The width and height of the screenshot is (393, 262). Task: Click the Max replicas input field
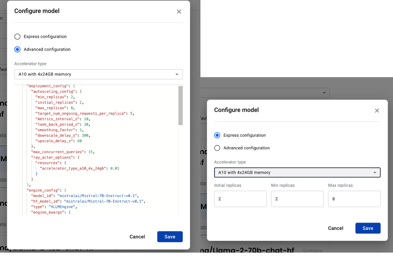(x=354, y=199)
